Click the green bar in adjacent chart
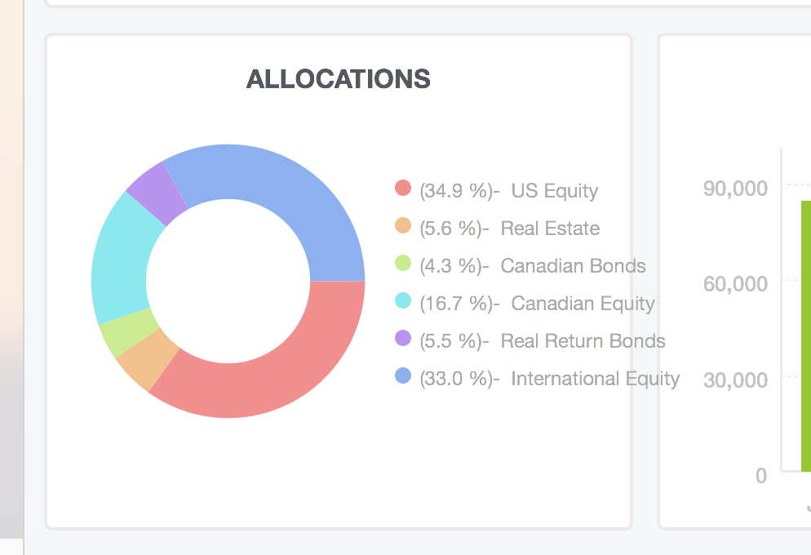811x555 pixels. [x=806, y=336]
